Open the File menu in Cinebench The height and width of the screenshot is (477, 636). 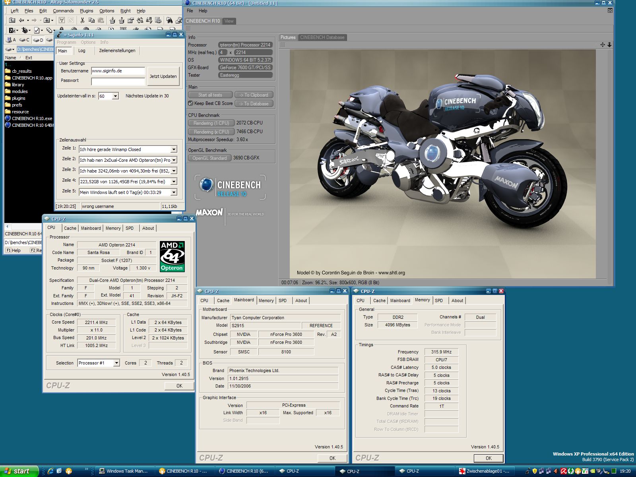tap(190, 11)
